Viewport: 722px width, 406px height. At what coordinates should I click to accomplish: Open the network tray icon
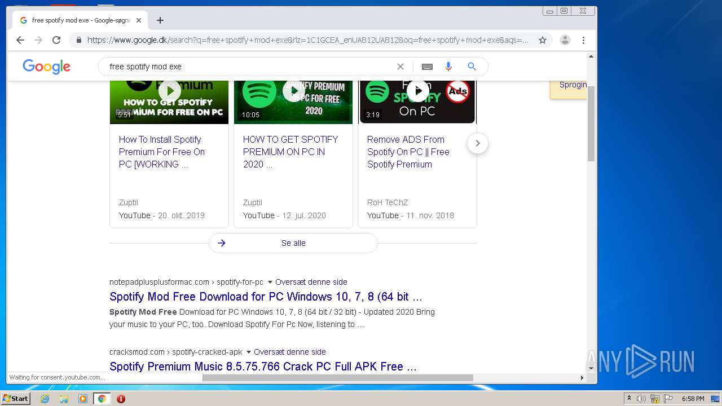[655, 399]
